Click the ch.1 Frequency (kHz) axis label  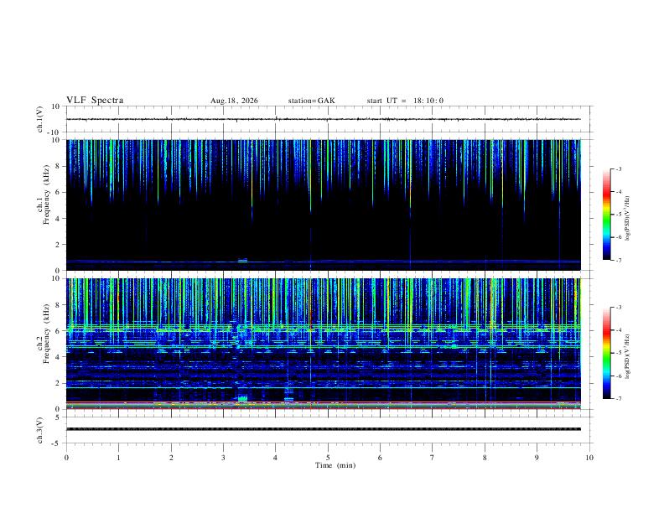coord(43,194)
